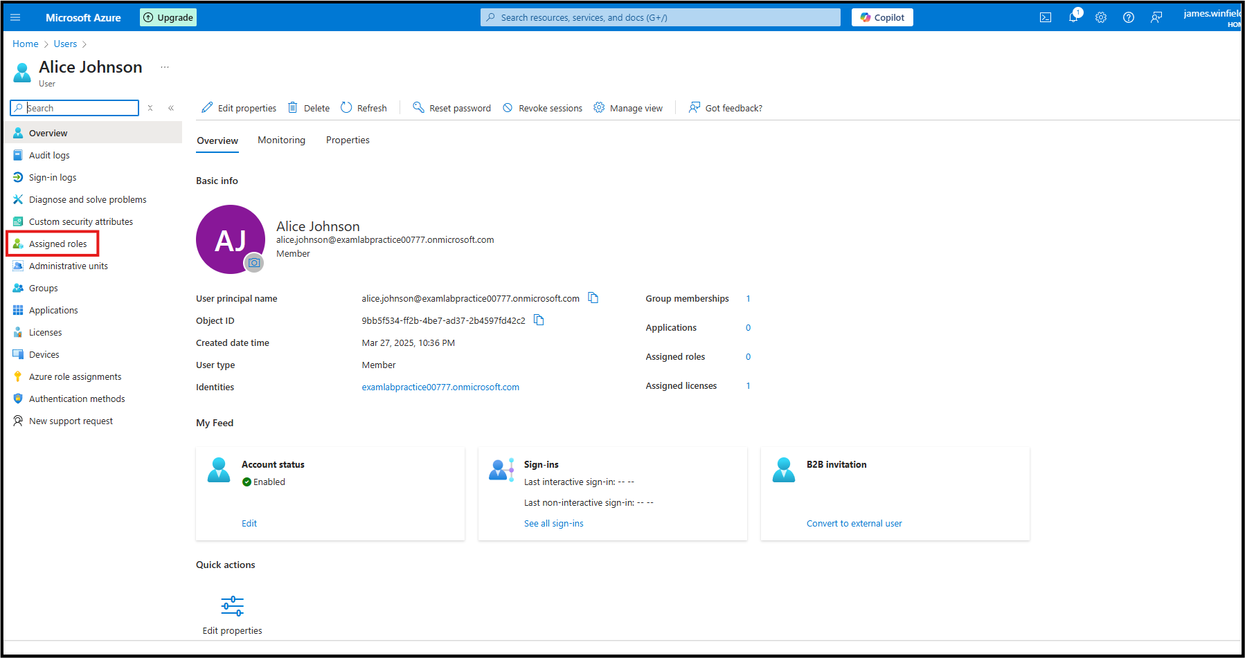This screenshot has height=658, width=1245.
Task: Click the Upgrade button
Action: pos(168,17)
